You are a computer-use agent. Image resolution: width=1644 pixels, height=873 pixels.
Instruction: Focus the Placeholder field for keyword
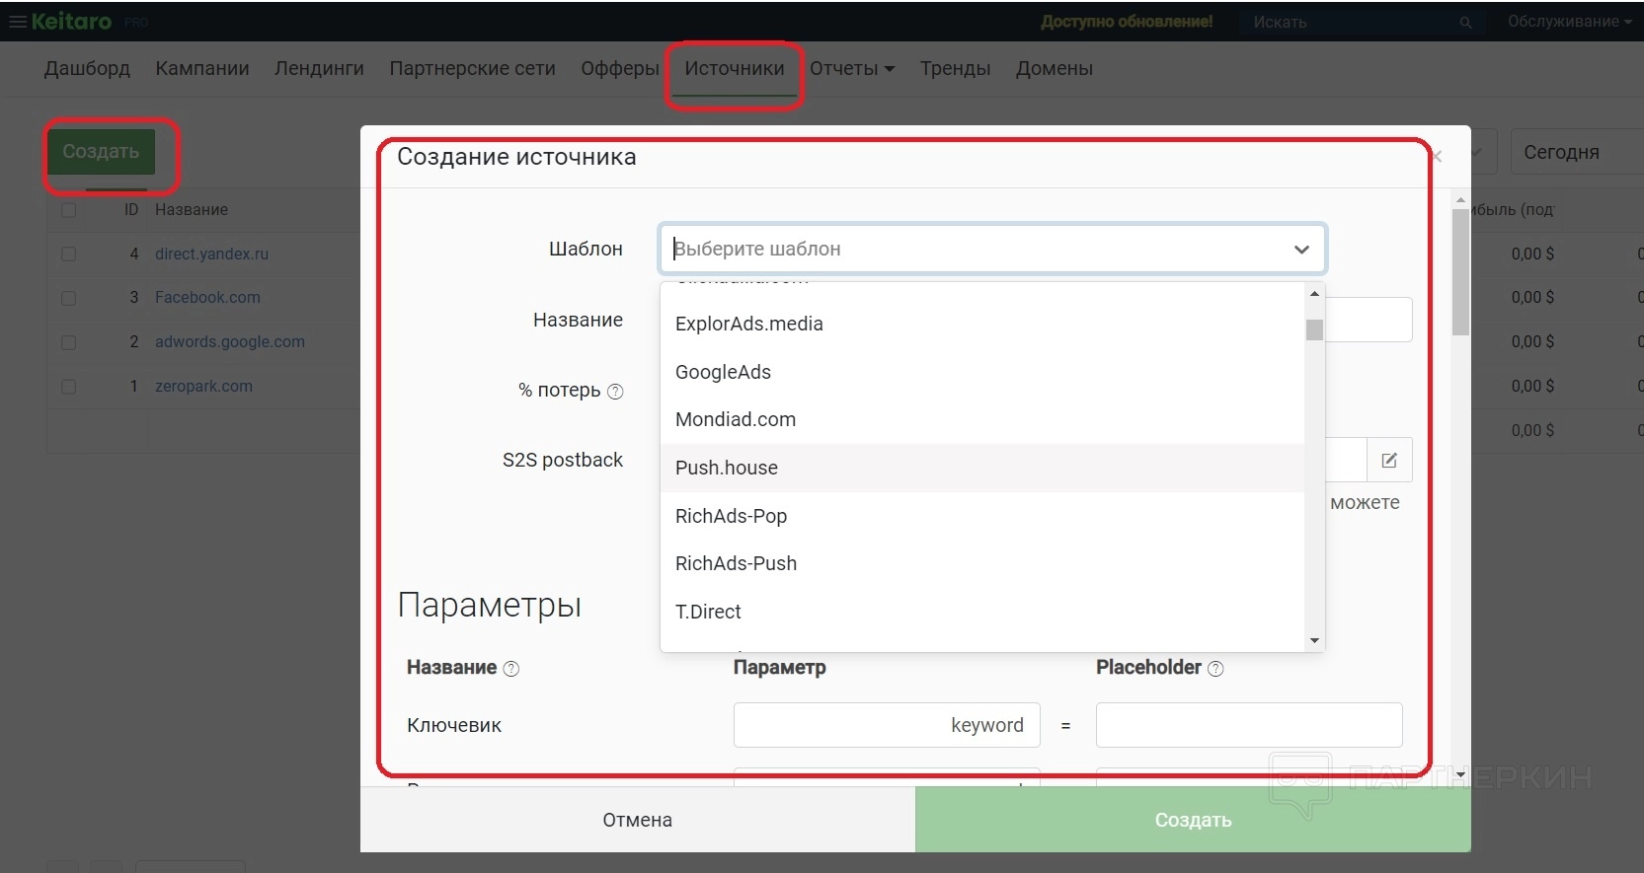pyautogui.click(x=1248, y=726)
